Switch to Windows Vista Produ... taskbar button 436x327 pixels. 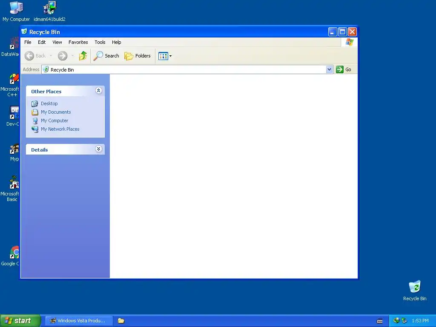pyautogui.click(x=79, y=321)
